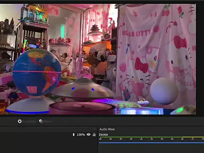Viewport: 204px width, 153px height.
Task: Select the Audio Mixer panel header
Action: tap(107, 129)
